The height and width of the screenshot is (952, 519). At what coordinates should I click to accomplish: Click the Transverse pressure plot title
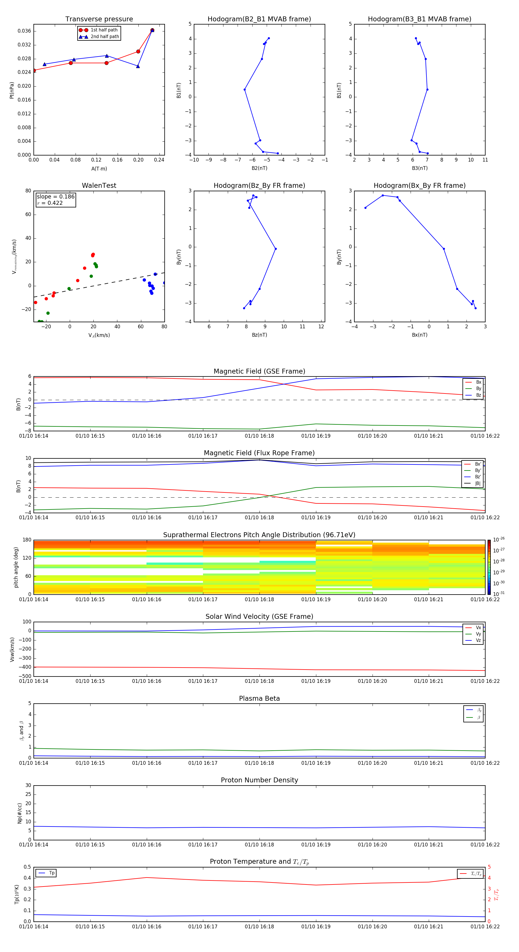(x=99, y=19)
